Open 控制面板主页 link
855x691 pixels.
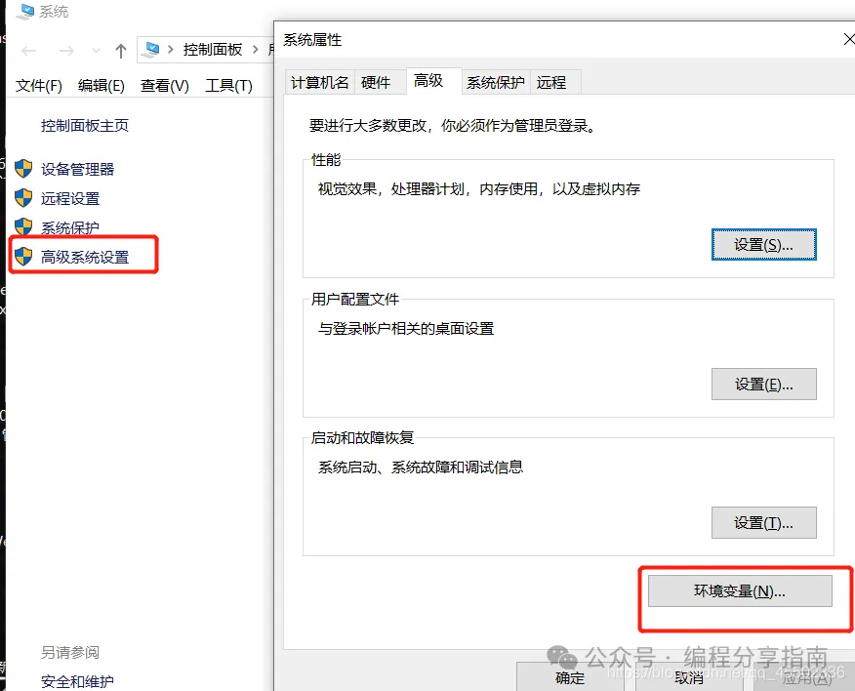pyautogui.click(x=85, y=126)
